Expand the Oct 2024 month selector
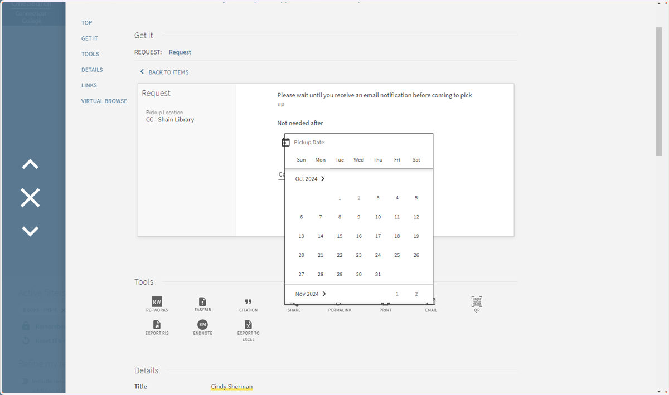Screen dimensions: 669x395 (x=310, y=179)
